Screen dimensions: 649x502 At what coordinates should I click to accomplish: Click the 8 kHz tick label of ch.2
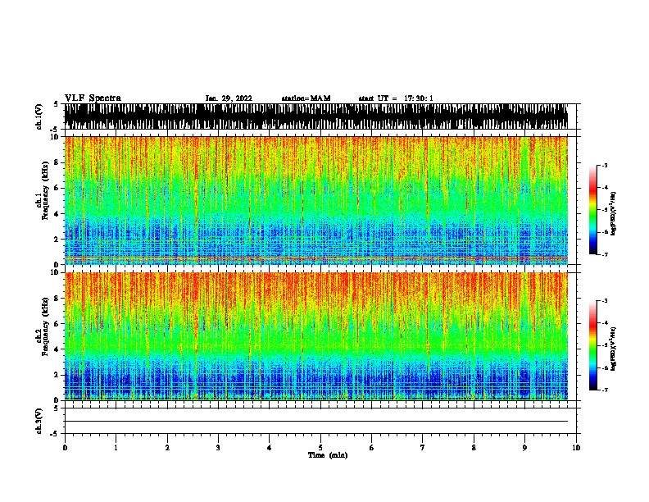coord(57,299)
